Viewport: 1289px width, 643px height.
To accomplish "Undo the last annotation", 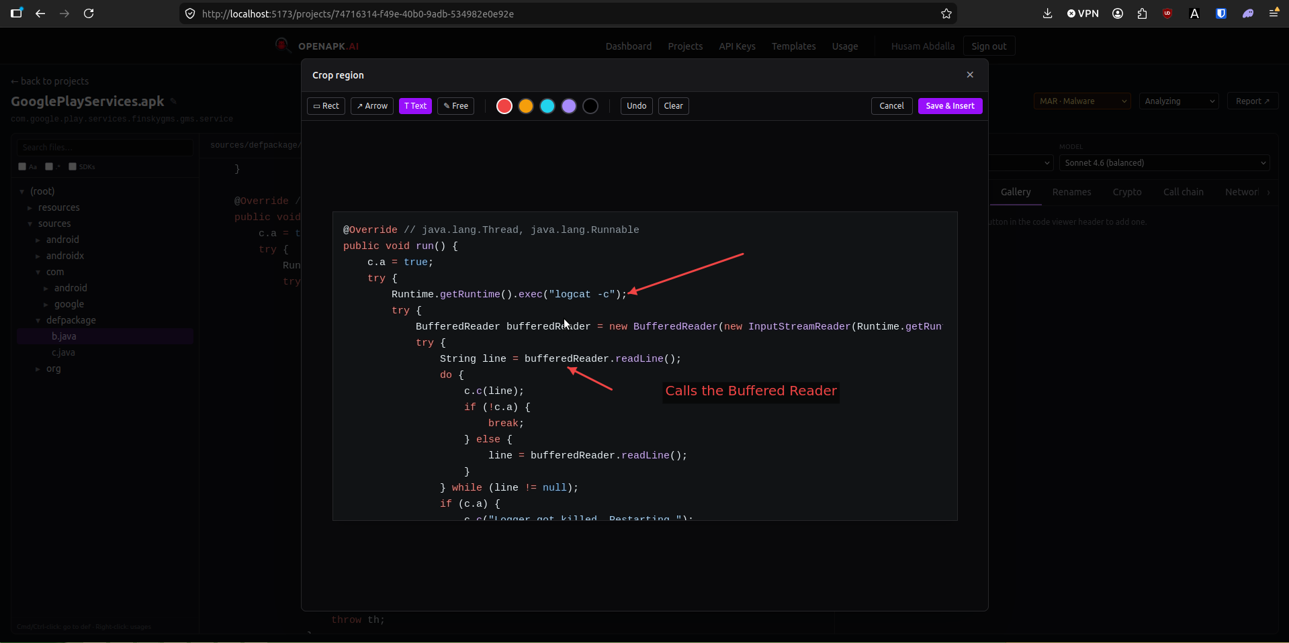I will point(636,106).
